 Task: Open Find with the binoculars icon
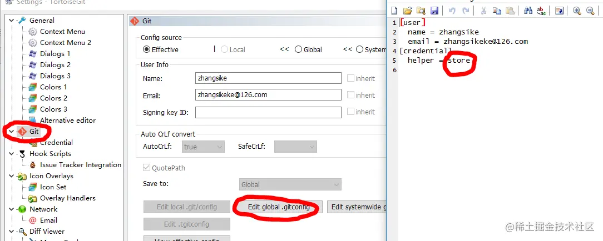click(528, 11)
